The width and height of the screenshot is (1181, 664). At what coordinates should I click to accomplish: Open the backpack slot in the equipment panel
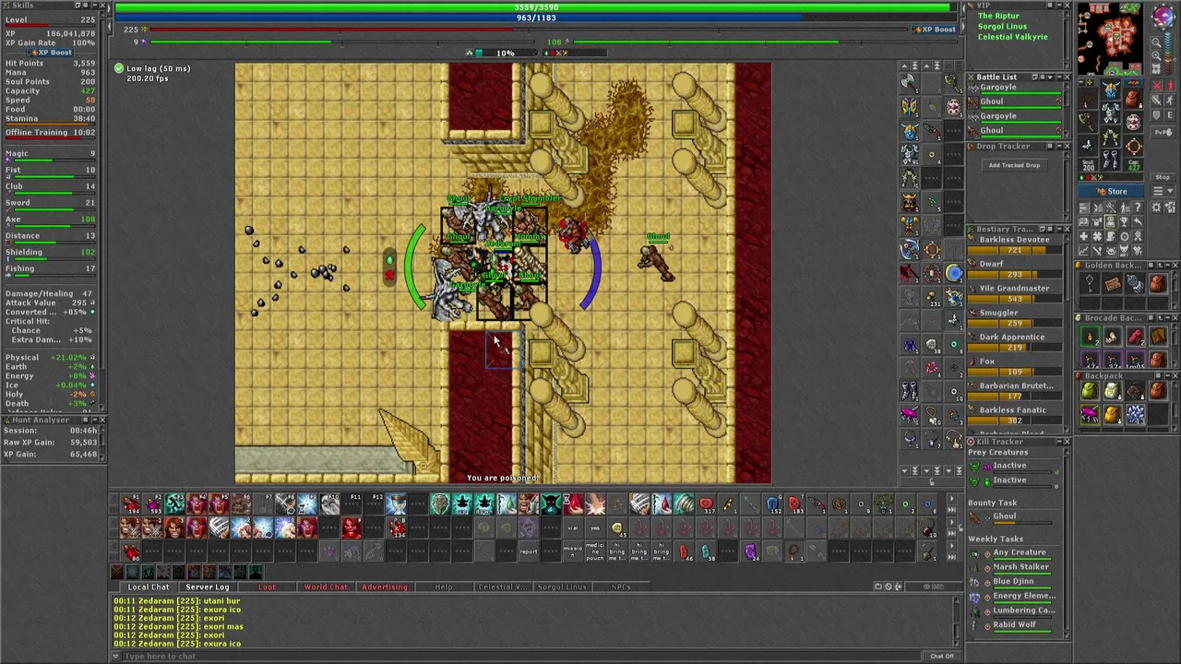(1133, 98)
